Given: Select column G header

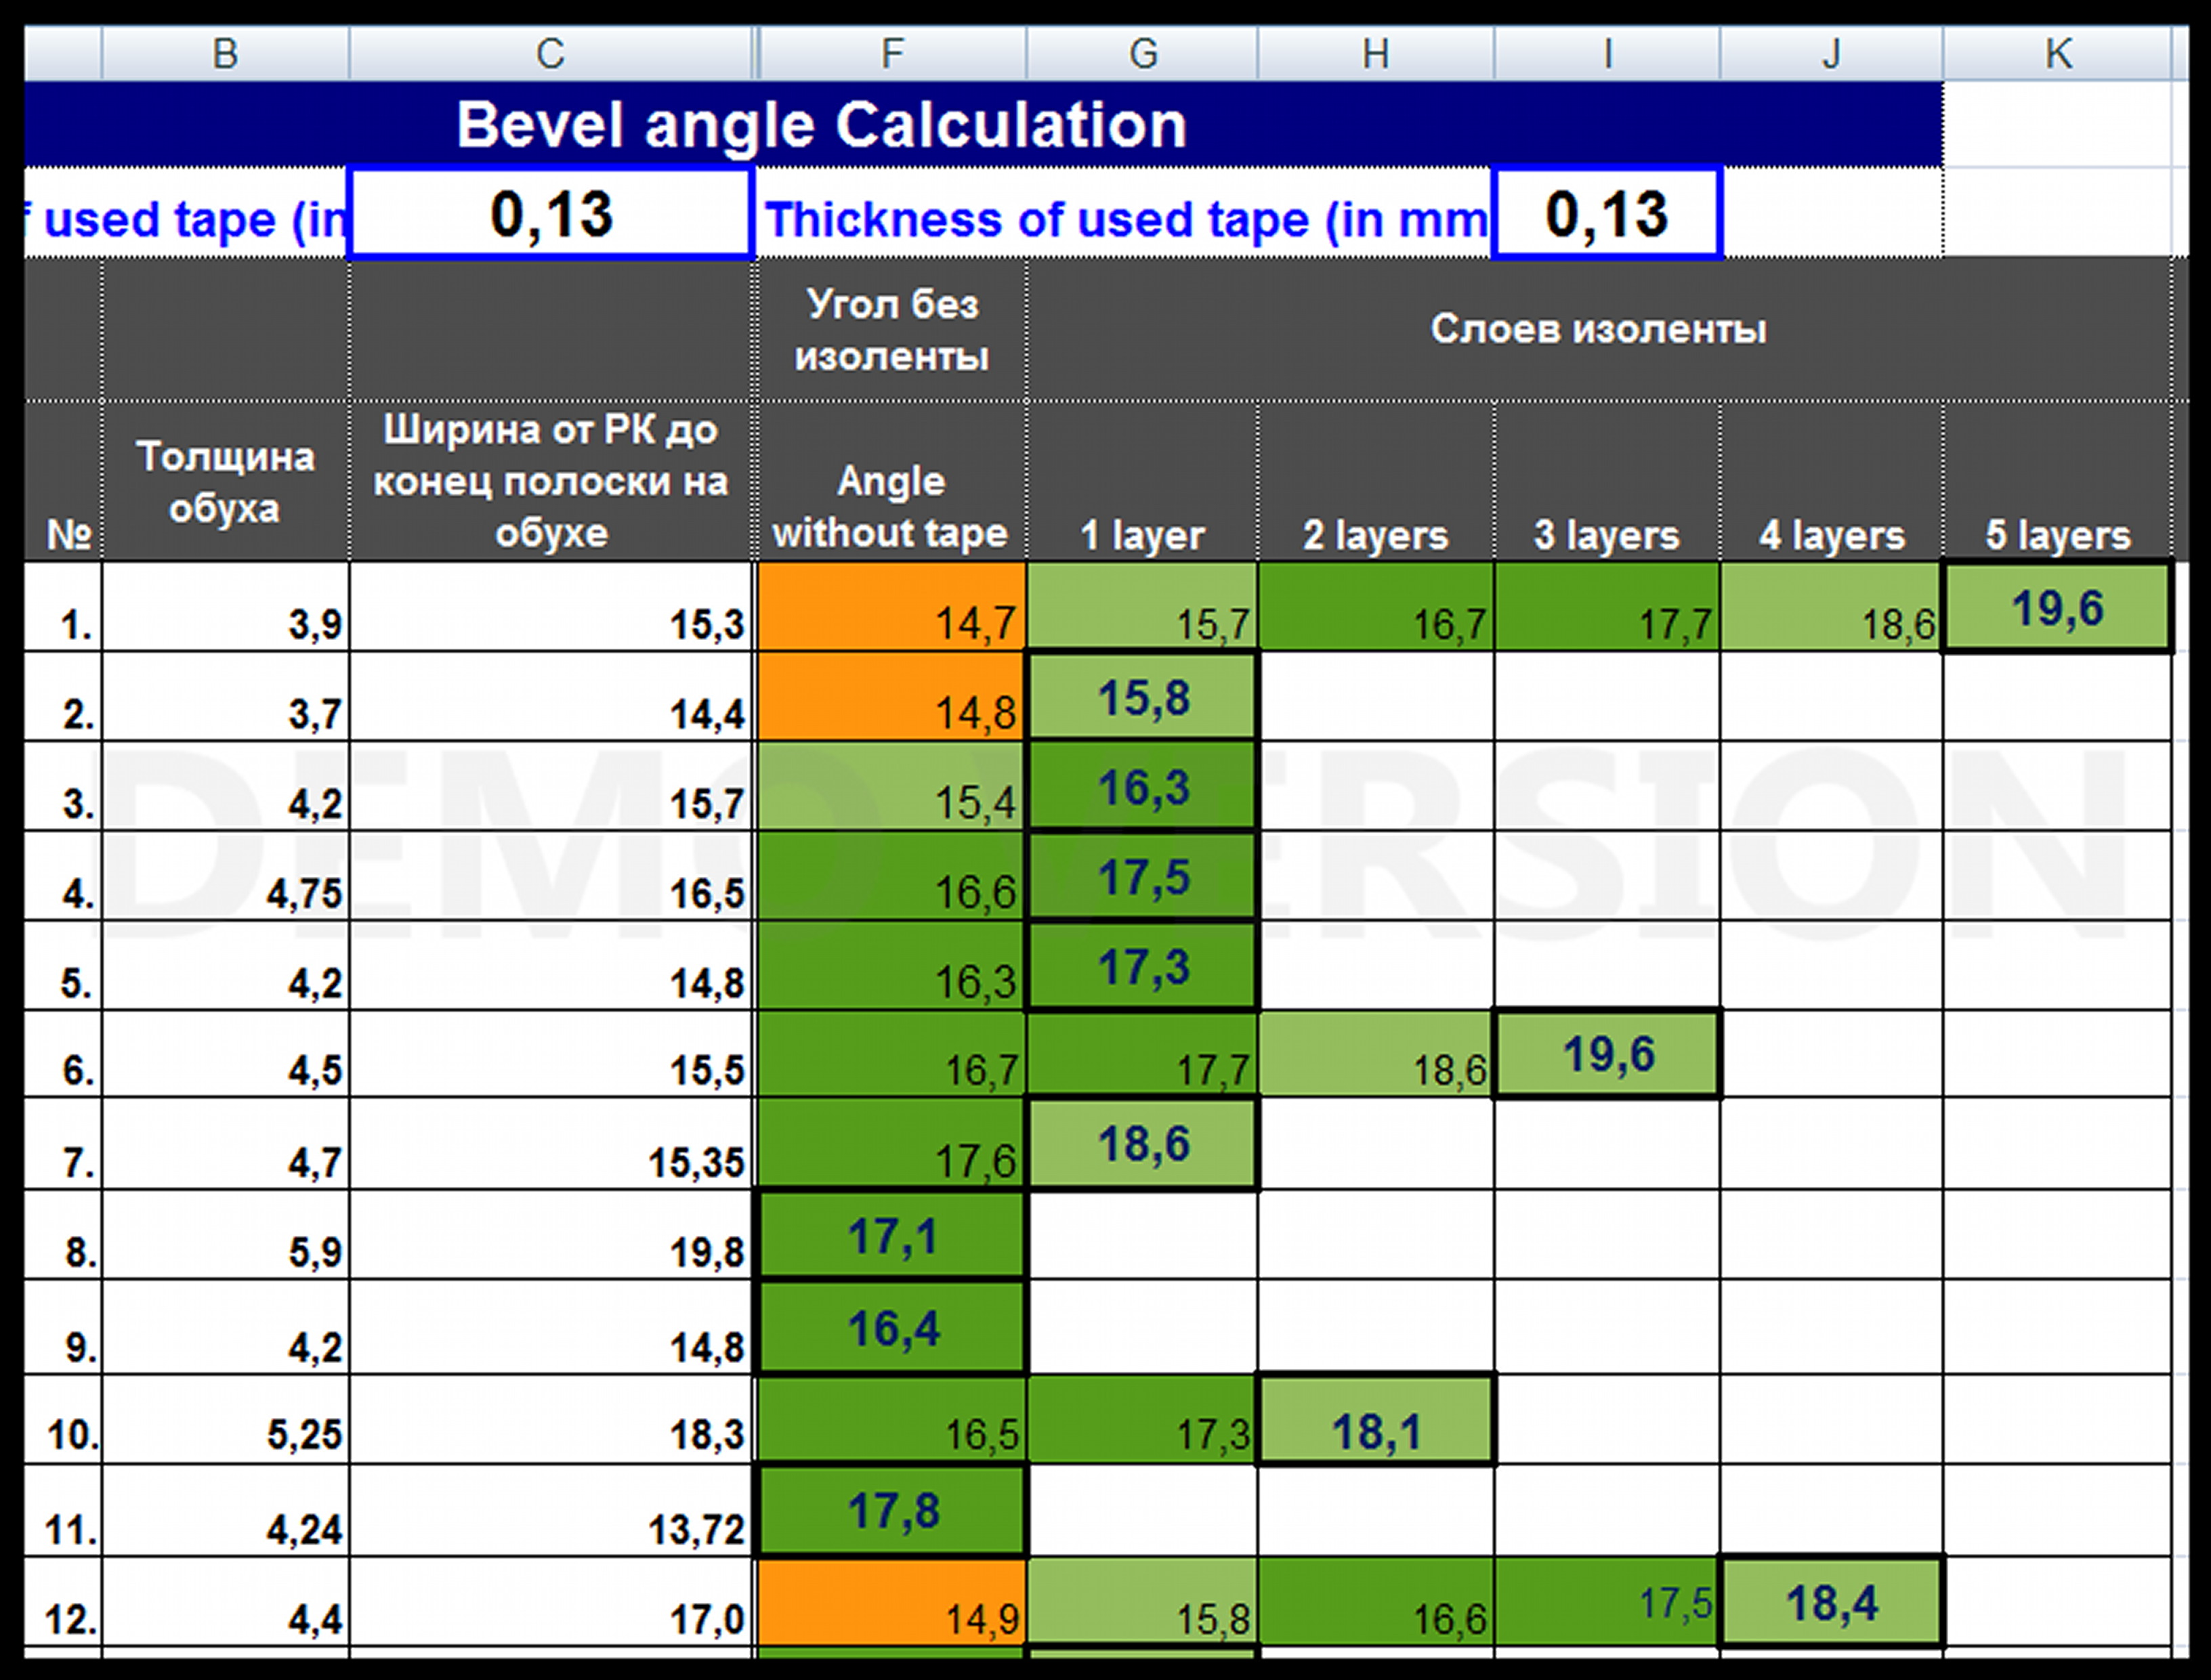Looking at the screenshot, I should point(1143,54).
